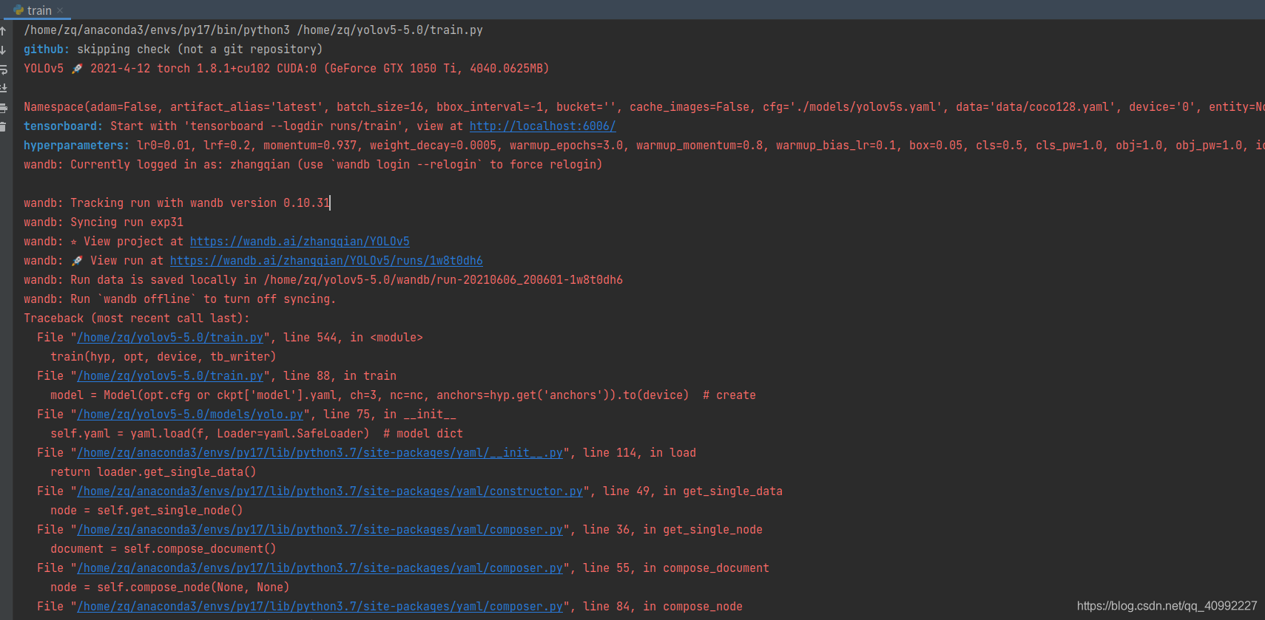The height and width of the screenshot is (620, 1265).
Task: Click the 'Traceback (most recent call last):' line
Action: pyautogui.click(x=137, y=318)
